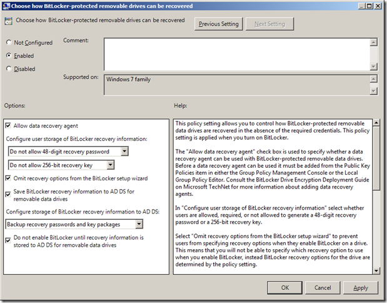Open the 48-digit recovery password dropdown
This screenshot has height=303, width=387.
[x=124, y=151]
